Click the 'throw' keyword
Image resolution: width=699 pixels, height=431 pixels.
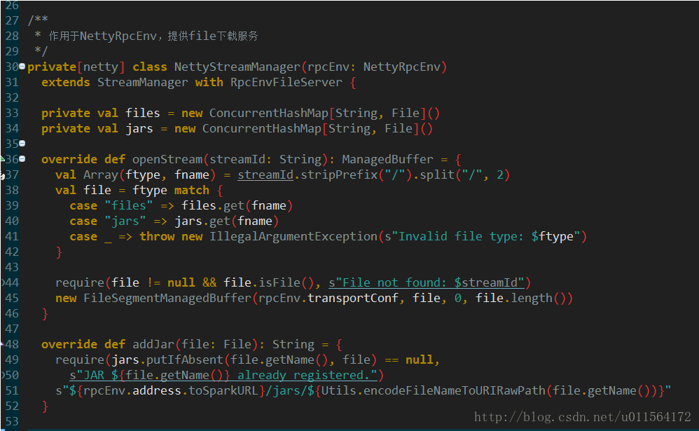tap(157, 236)
